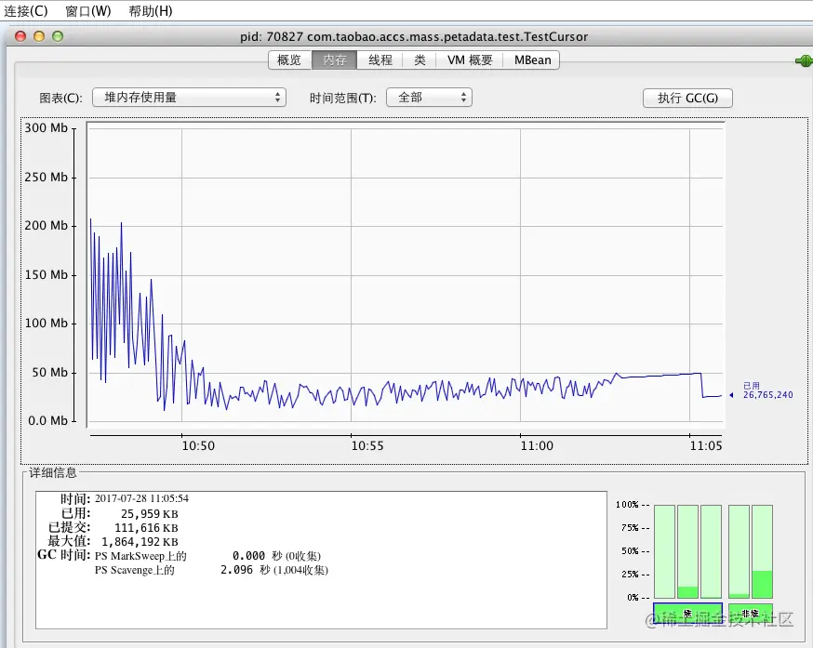Switch to the VM 概要 tab
Viewport: 813px width, 648px height.
tap(470, 60)
